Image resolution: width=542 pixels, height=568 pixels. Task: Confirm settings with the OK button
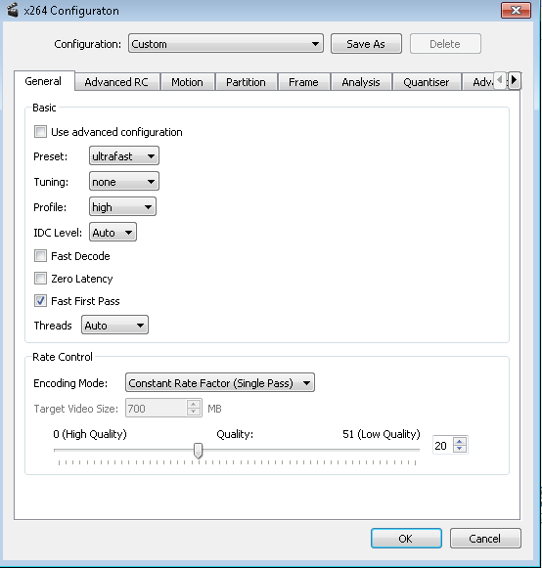click(x=406, y=539)
